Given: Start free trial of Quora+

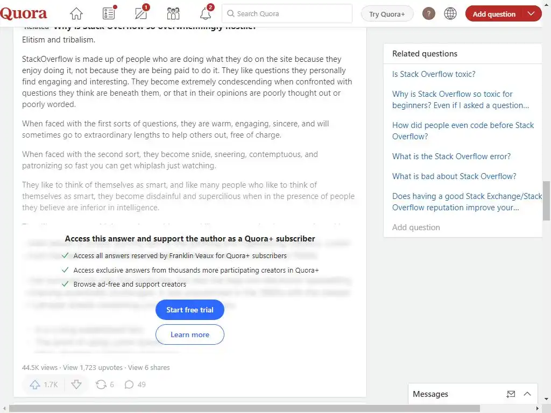Looking at the screenshot, I should (x=190, y=310).
